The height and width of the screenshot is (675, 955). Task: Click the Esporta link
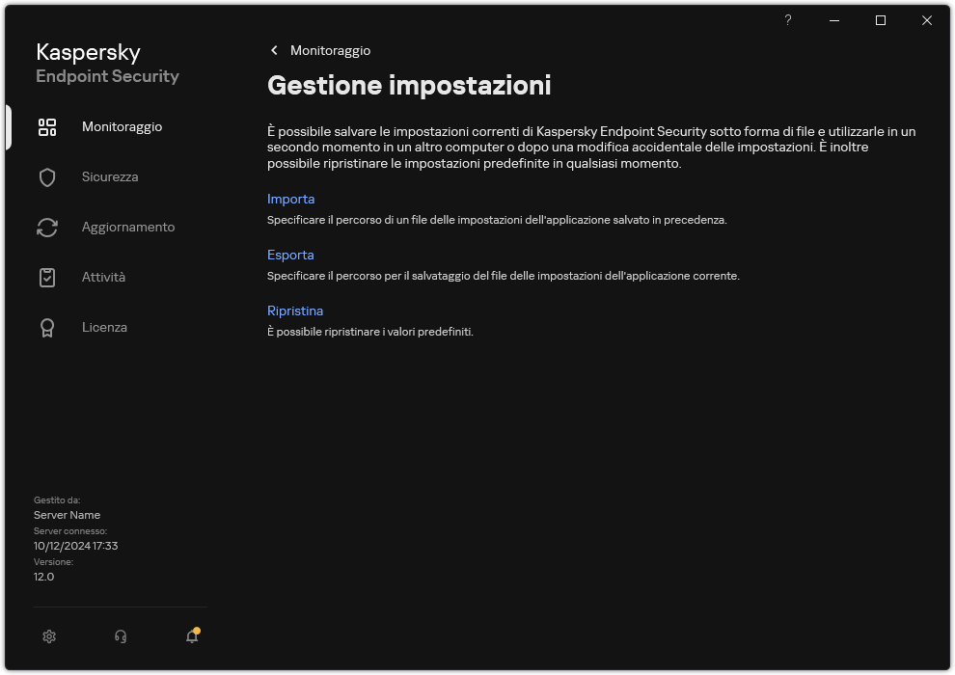coord(289,255)
